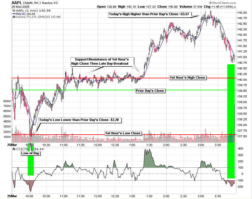
Task: Click the 138.00 price axis value
Action: 242,125
